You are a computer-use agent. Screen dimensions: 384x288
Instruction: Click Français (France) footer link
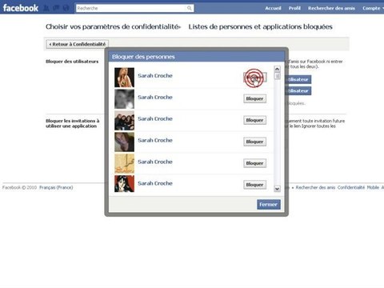56,187
